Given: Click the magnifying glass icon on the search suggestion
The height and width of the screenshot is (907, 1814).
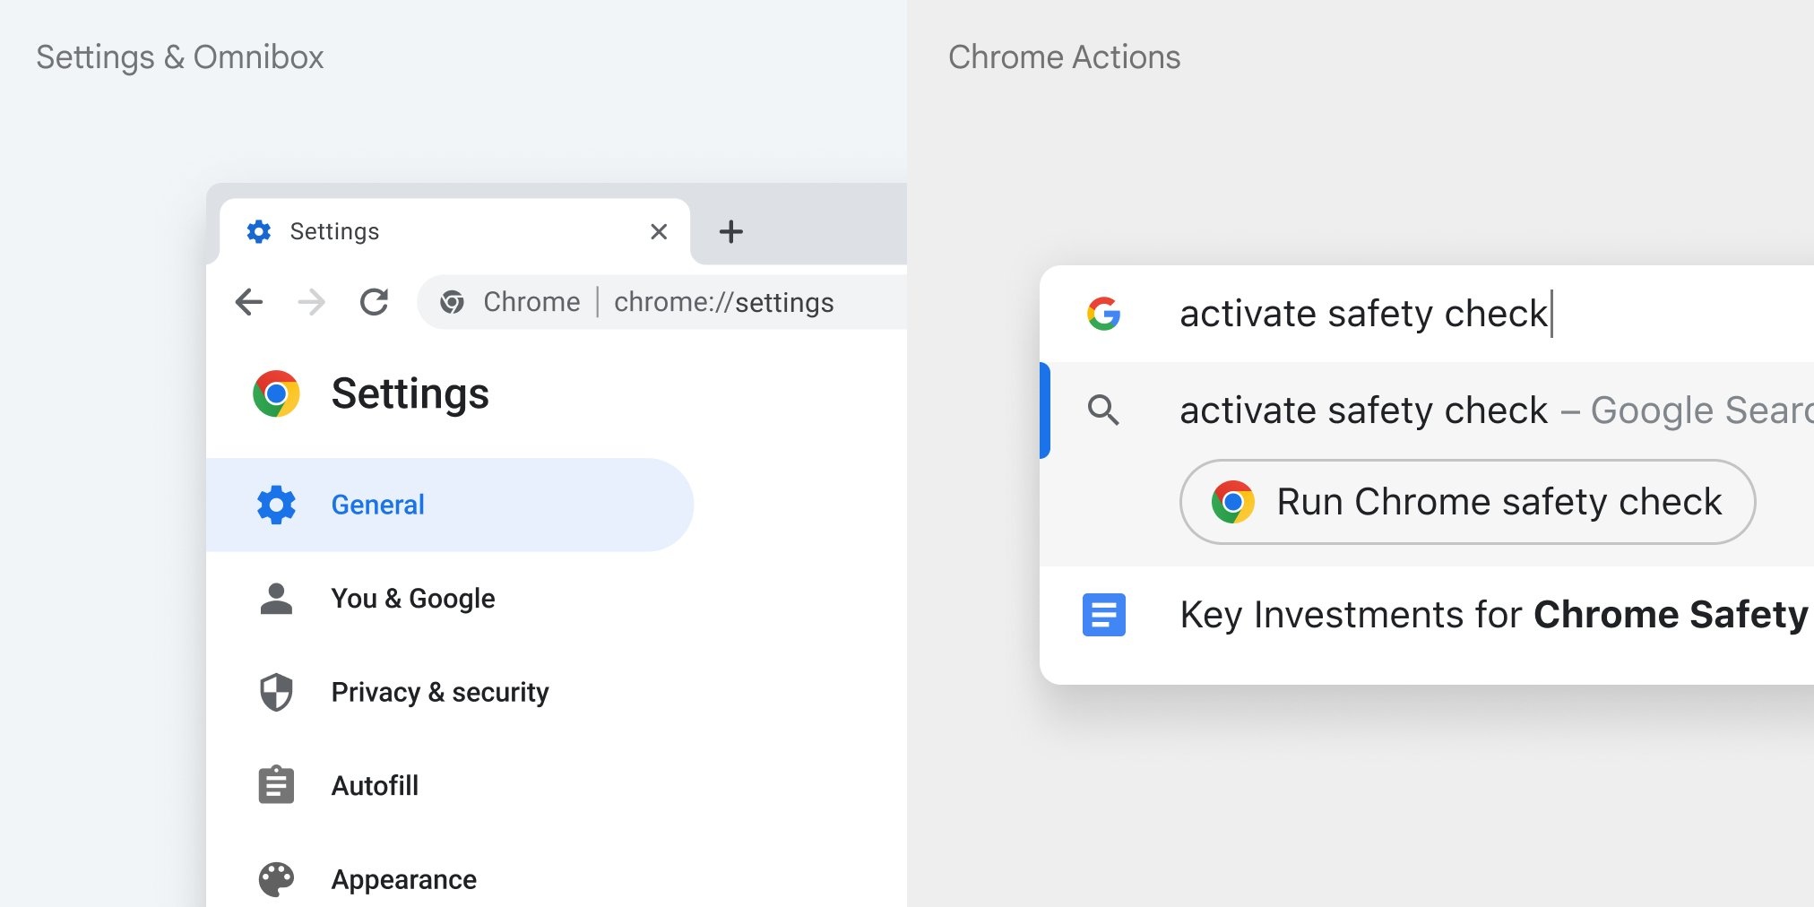Looking at the screenshot, I should 1104,410.
